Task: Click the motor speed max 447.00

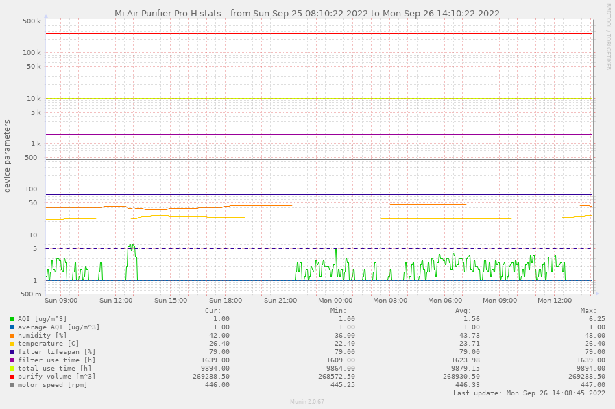Action: (592, 385)
